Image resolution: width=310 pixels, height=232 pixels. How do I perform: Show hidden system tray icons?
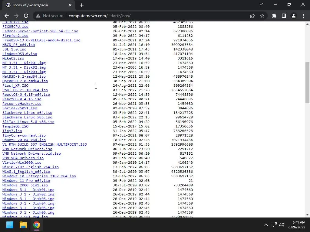pos(266,225)
